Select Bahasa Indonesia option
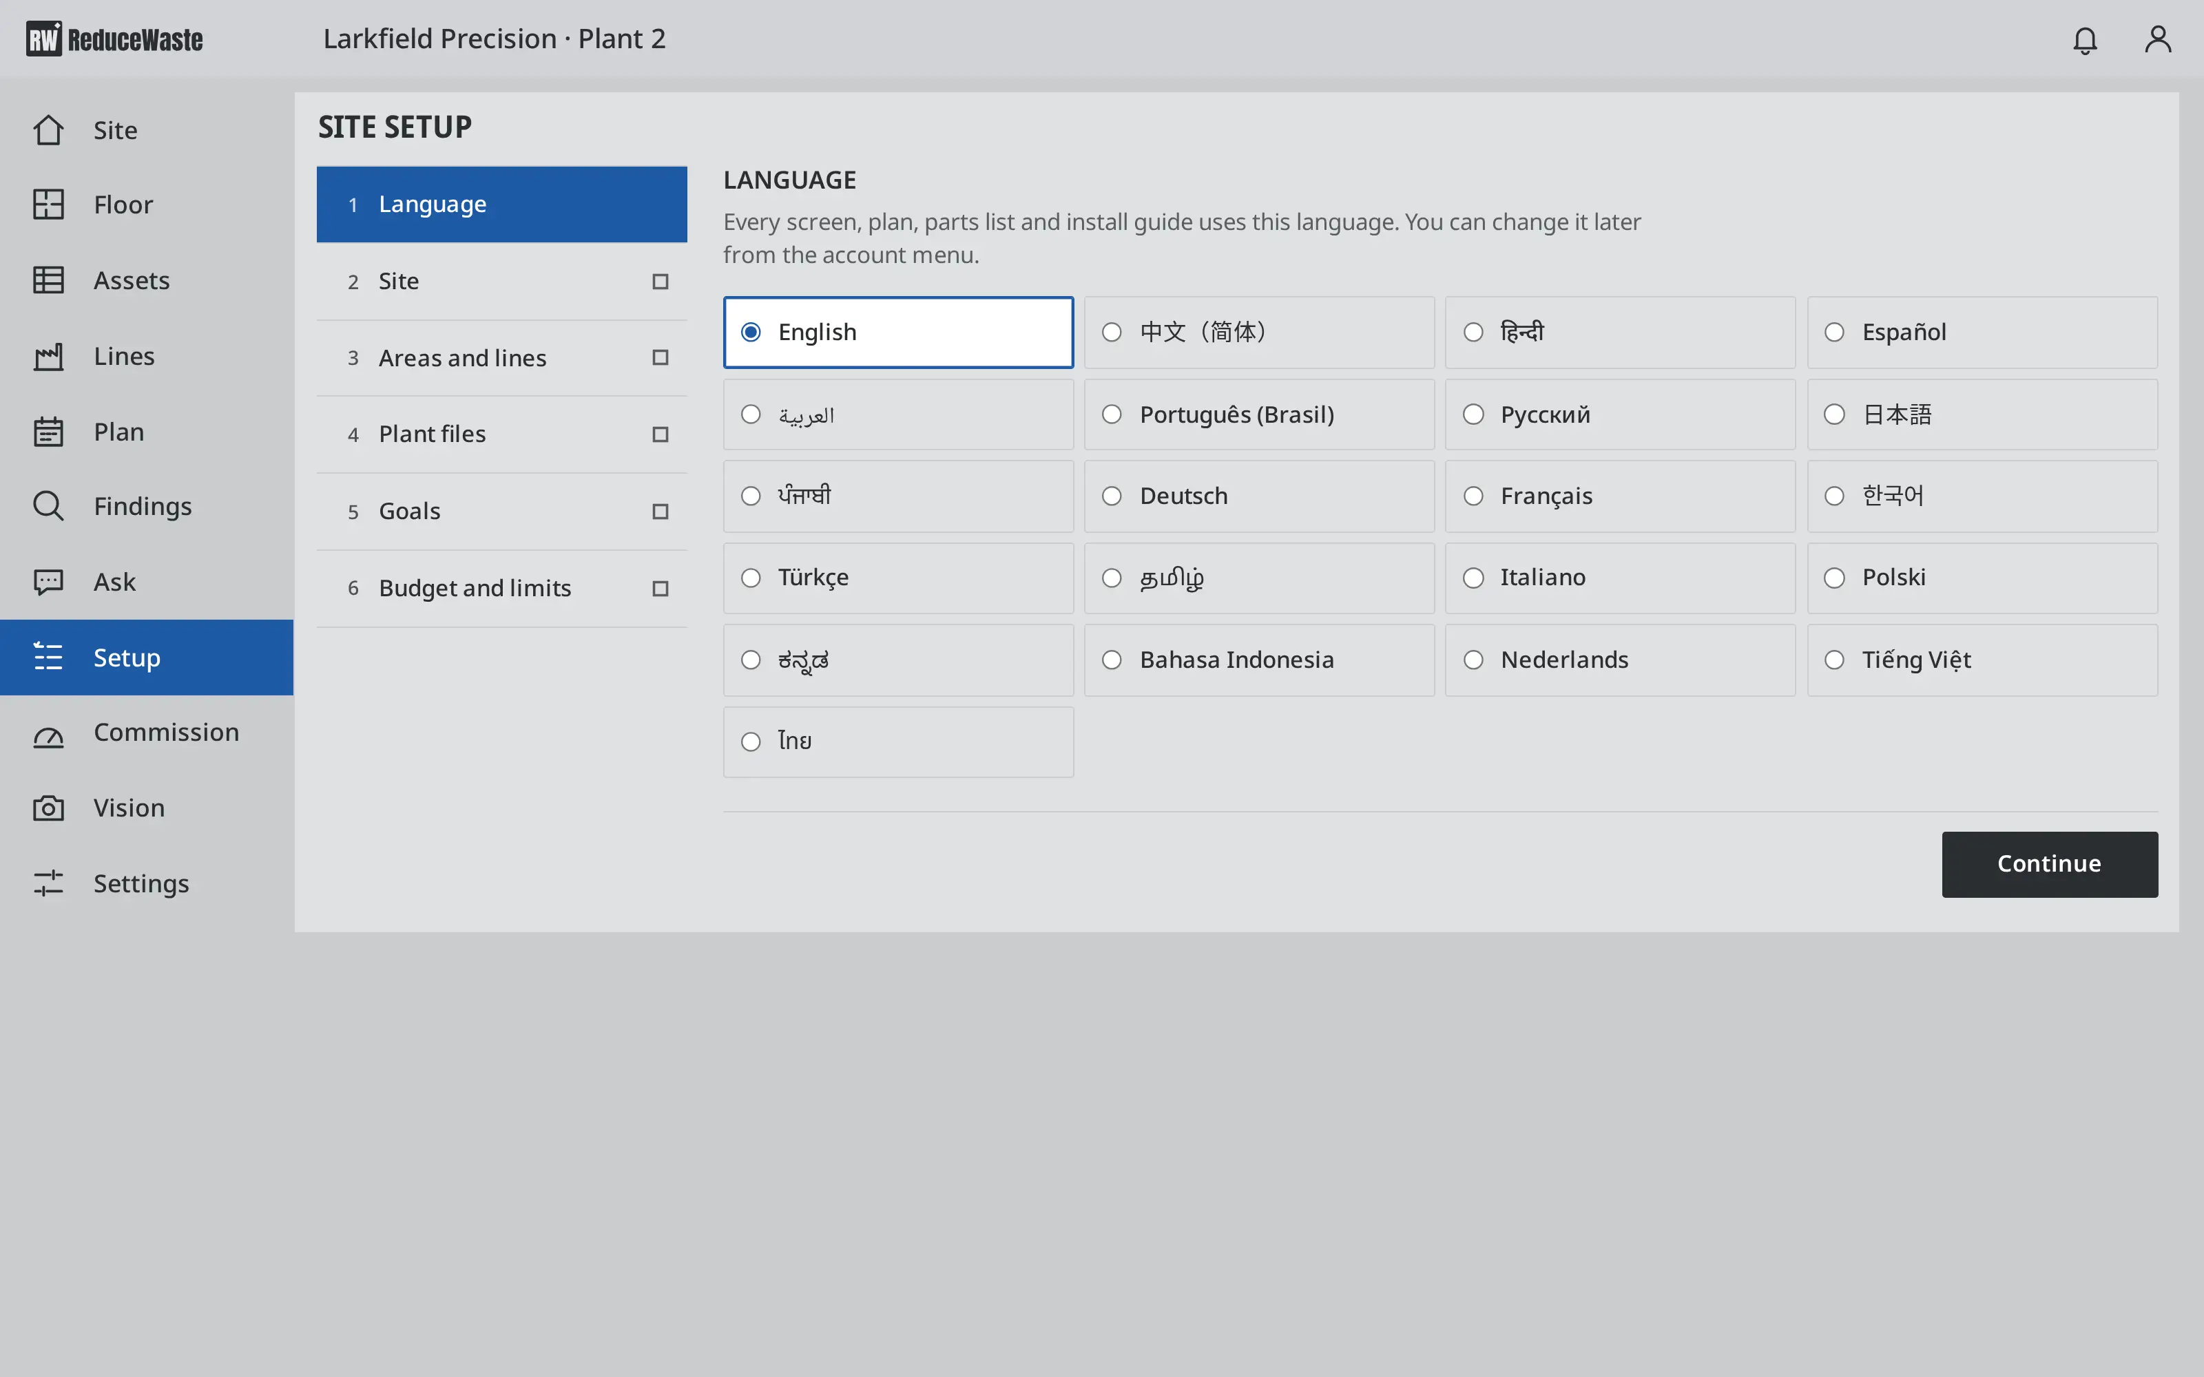Screen dimensions: 2204x1377 pos(1258,660)
